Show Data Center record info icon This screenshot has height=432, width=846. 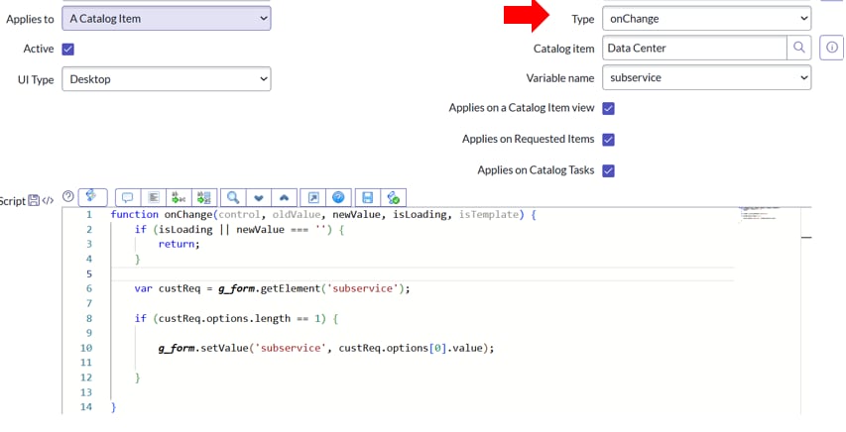pos(831,48)
